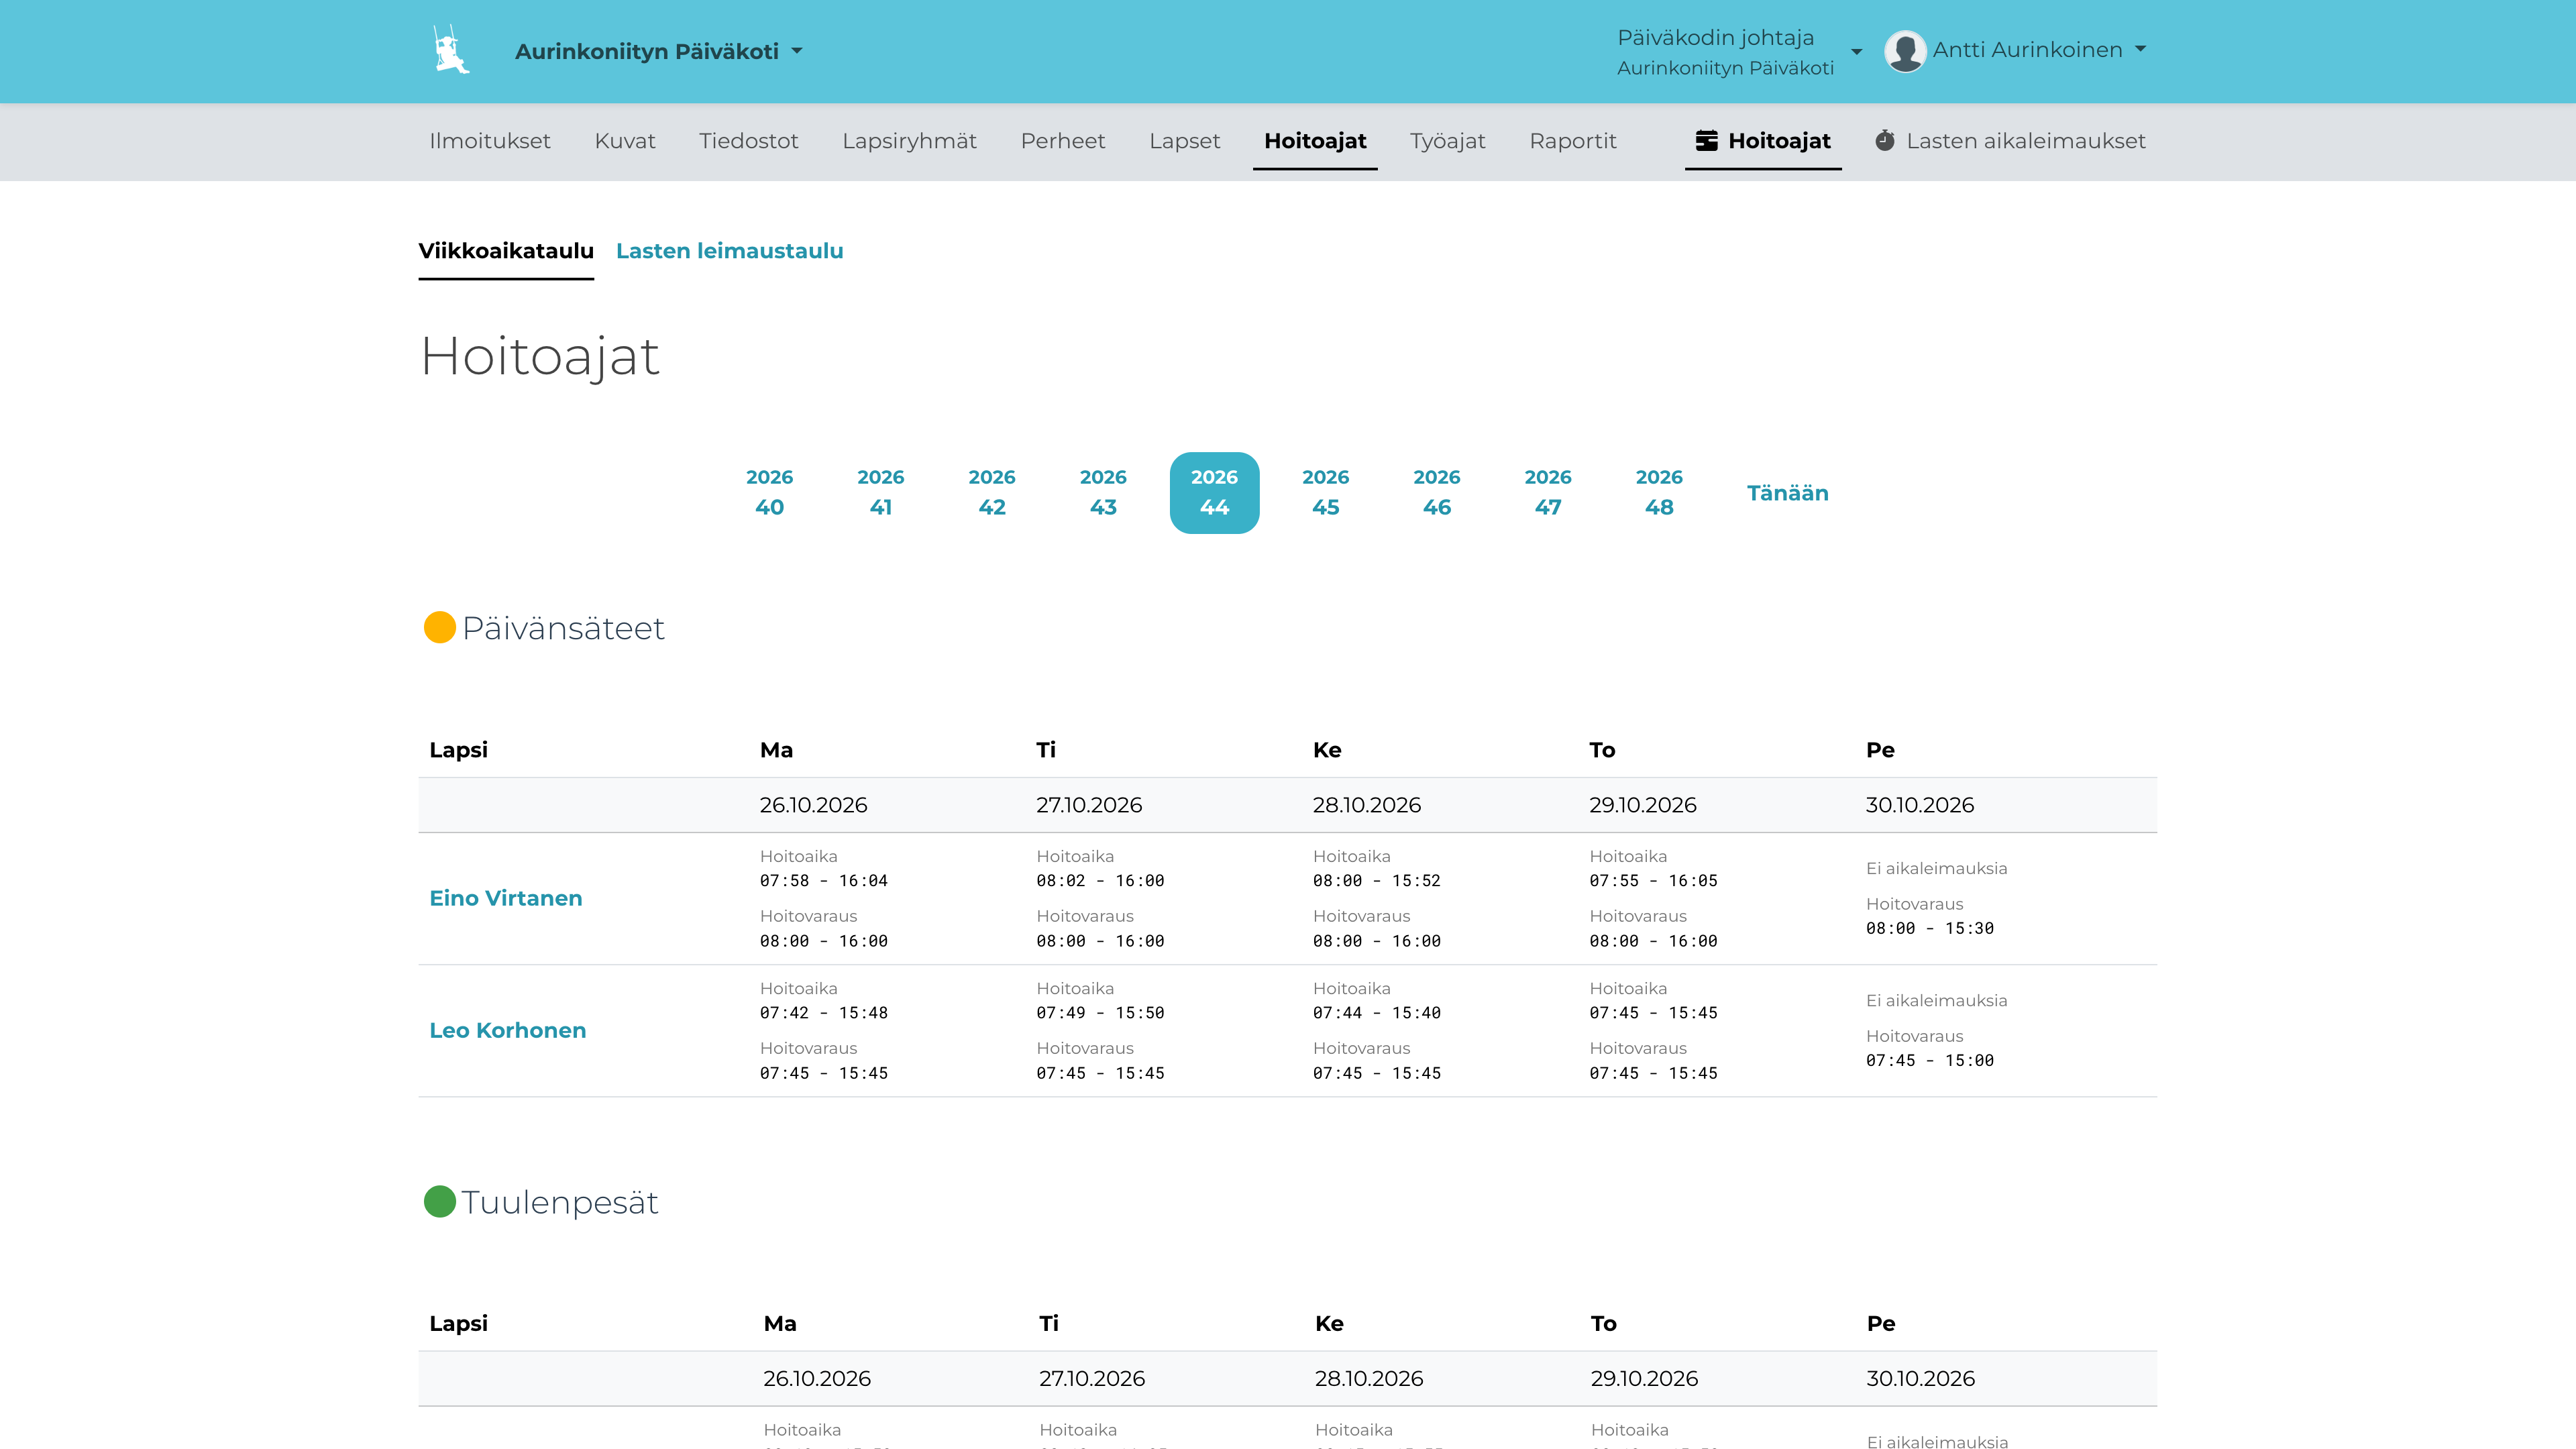Select week 41 of 2026

pyautogui.click(x=880, y=492)
